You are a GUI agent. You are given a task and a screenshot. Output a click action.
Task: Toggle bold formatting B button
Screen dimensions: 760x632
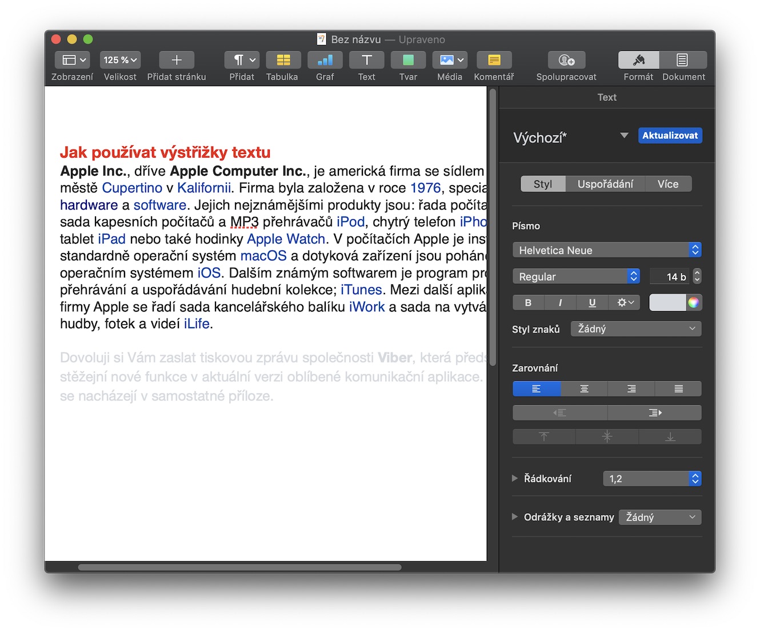[x=529, y=303]
